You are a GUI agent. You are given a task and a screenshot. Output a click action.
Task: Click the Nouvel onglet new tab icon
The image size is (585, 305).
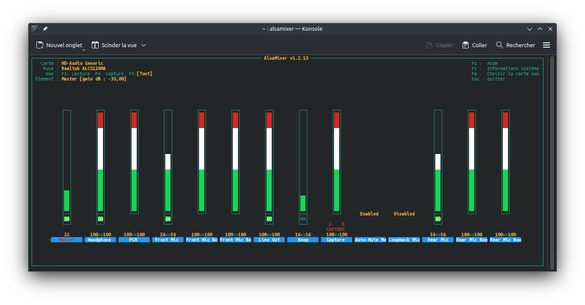click(40, 45)
